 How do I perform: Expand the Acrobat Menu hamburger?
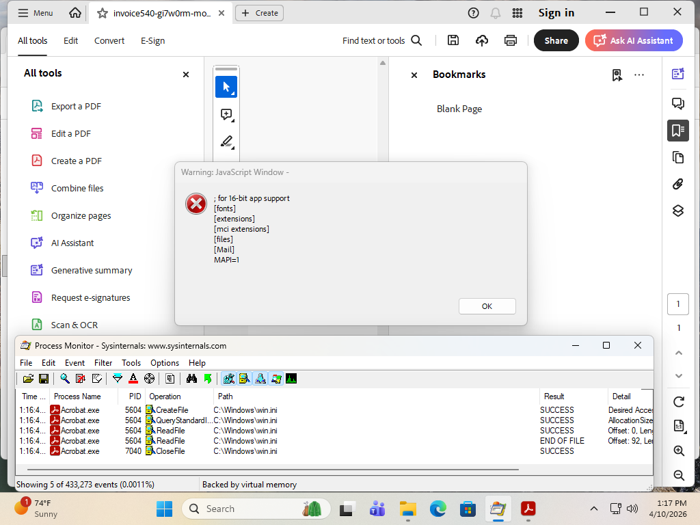click(35, 13)
